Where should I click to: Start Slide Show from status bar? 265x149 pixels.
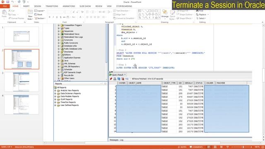pos(227,147)
